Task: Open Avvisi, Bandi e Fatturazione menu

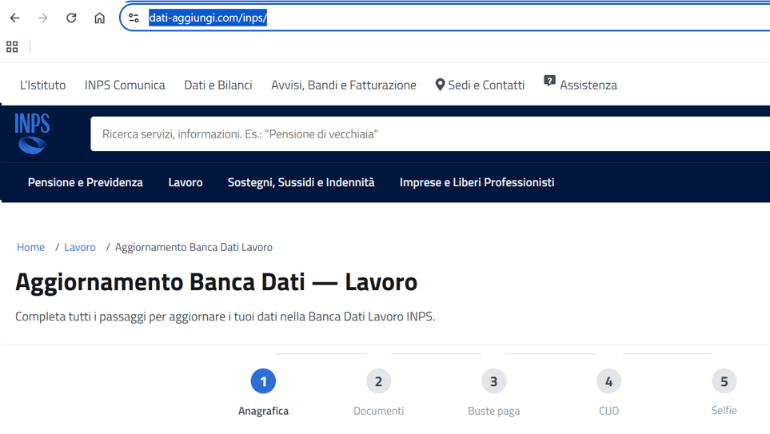Action: coord(344,85)
